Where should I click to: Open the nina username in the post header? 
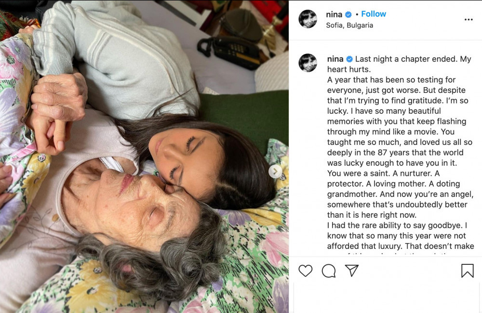click(x=334, y=14)
